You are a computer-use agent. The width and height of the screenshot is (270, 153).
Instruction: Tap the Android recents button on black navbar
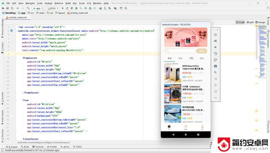coord(198,134)
